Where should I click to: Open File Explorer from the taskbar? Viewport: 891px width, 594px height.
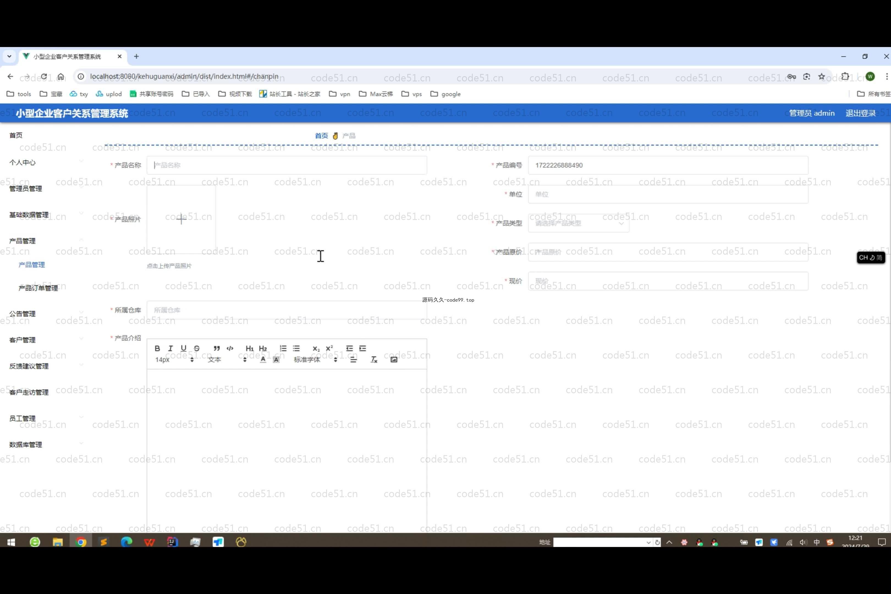pos(57,542)
